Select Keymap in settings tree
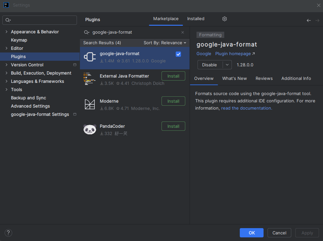323x241 pixels. [19, 40]
